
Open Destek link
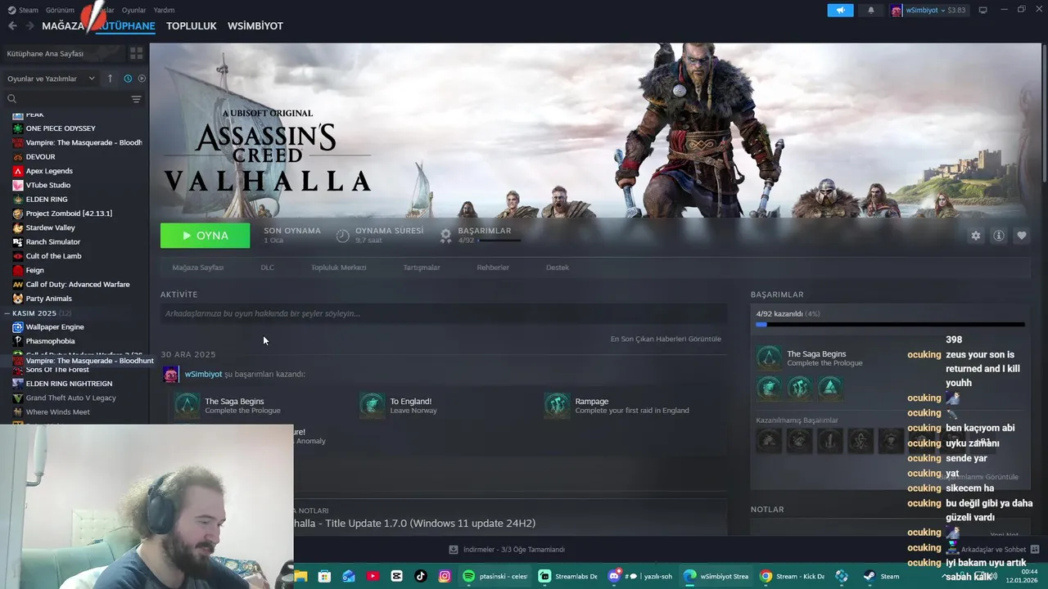pos(557,268)
